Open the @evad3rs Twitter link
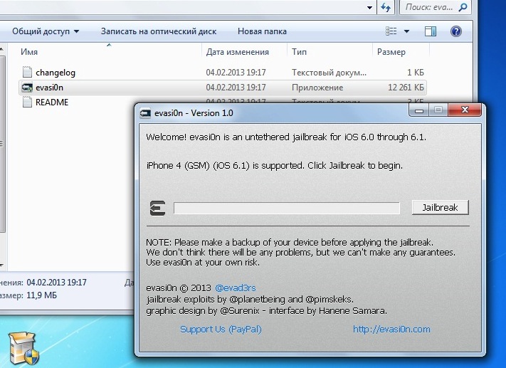This screenshot has height=368, width=506. (236, 288)
